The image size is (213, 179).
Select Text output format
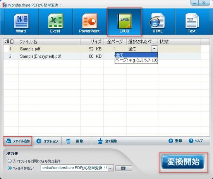click(x=192, y=21)
